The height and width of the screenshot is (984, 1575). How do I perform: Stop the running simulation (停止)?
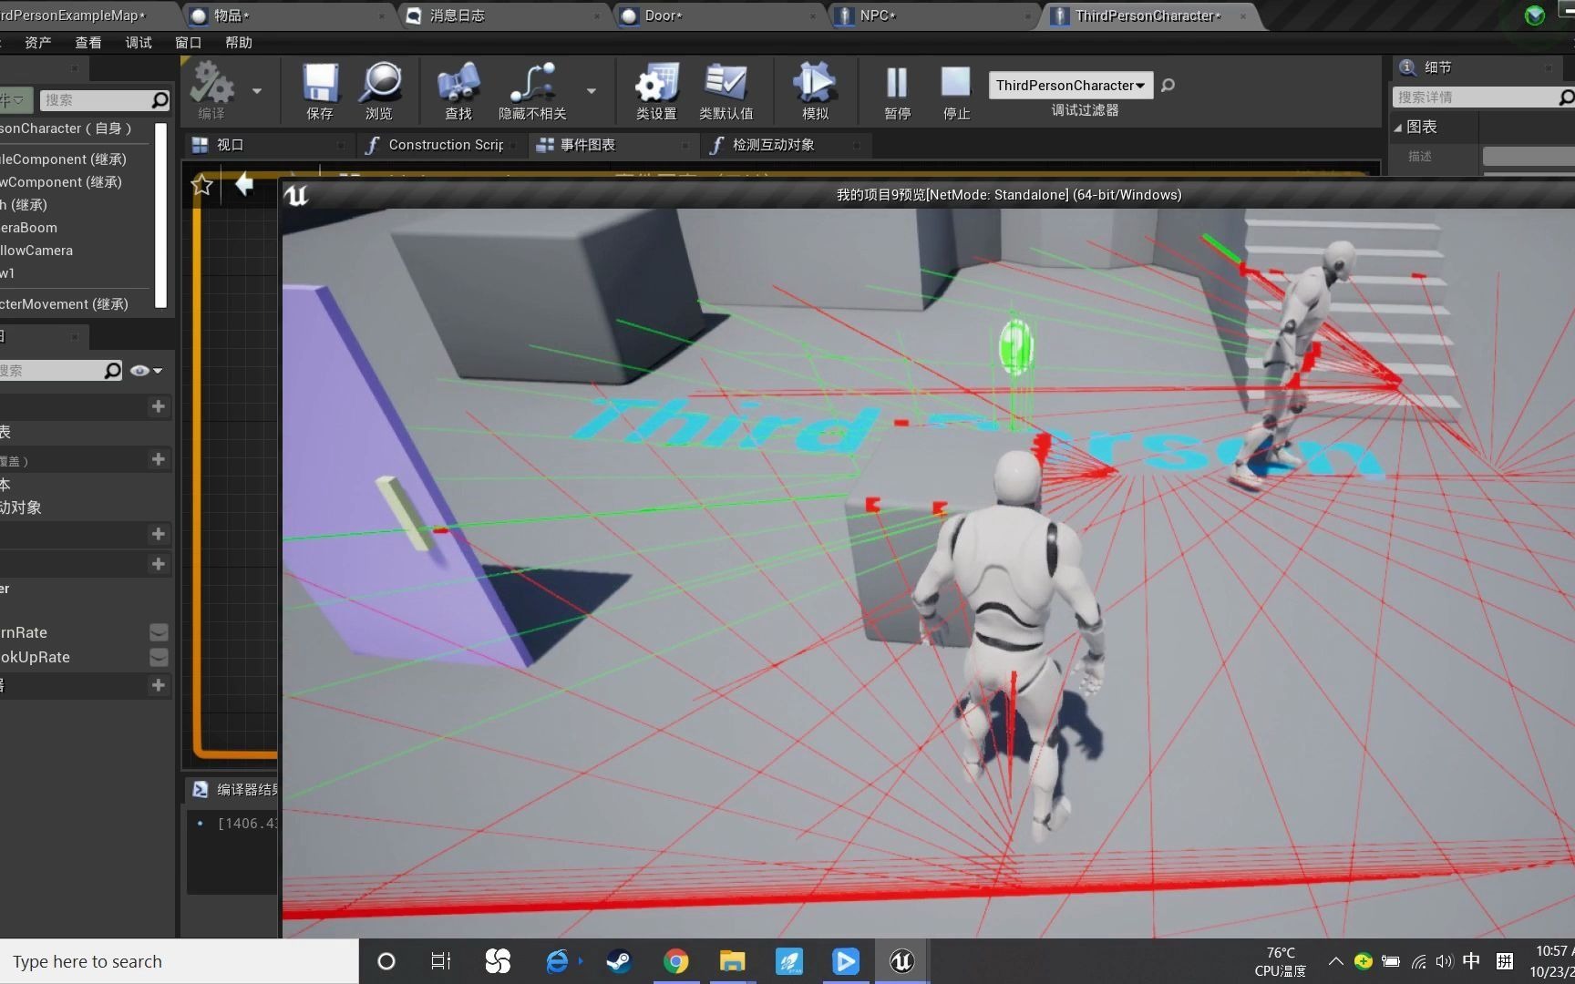pos(955,91)
